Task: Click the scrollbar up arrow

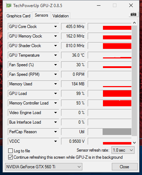Action: [134, 23]
